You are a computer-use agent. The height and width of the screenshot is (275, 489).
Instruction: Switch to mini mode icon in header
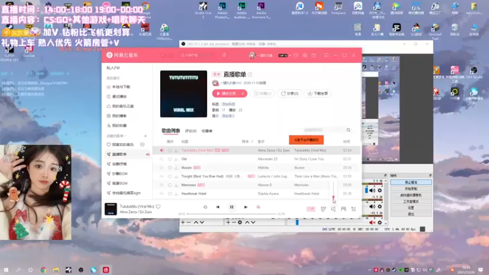pos(326,55)
